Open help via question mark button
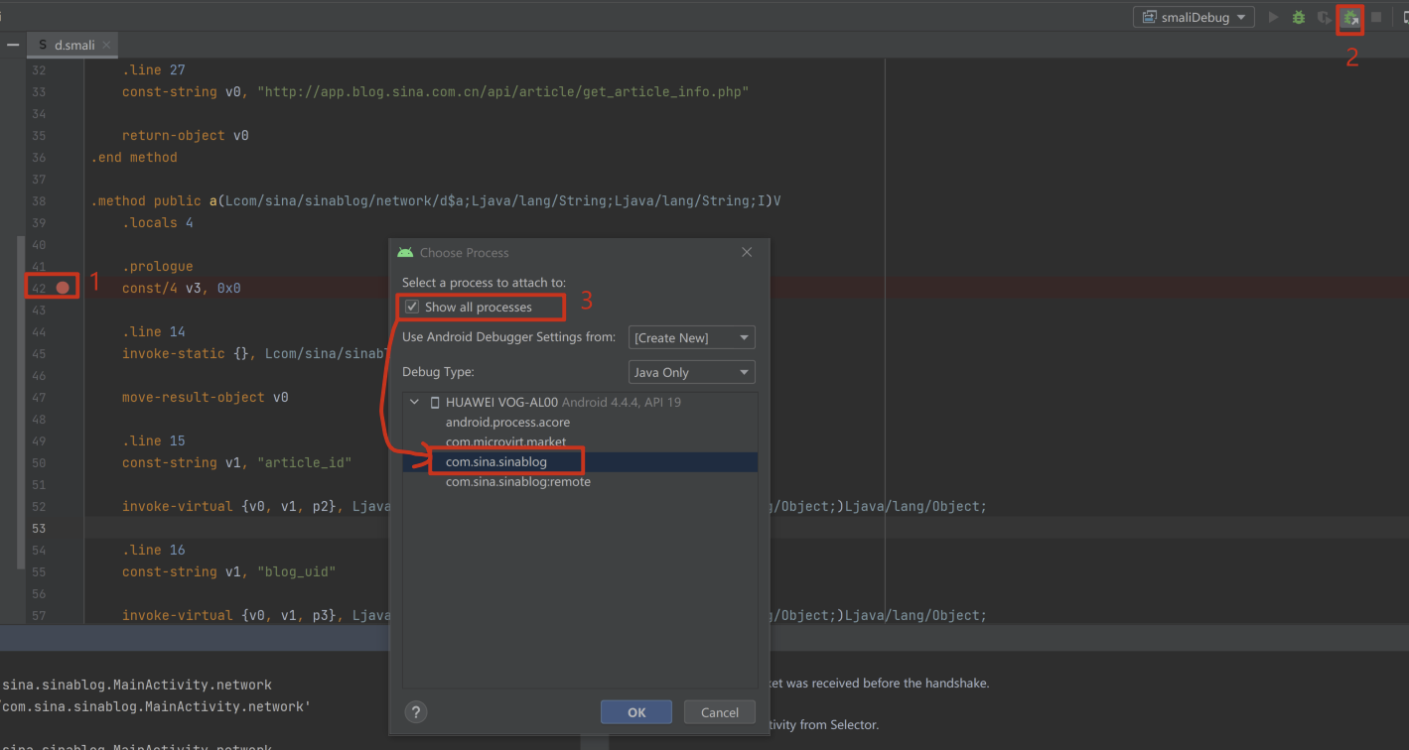This screenshot has height=750, width=1409. [x=416, y=712]
